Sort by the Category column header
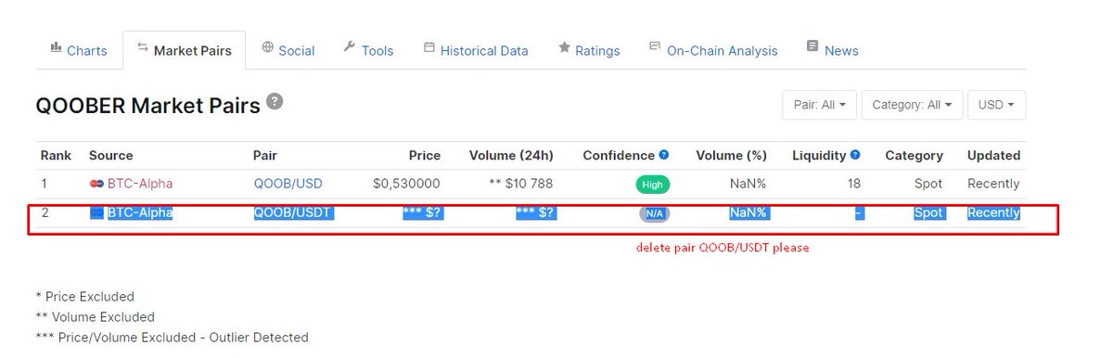This screenshot has width=1113, height=358. tap(914, 155)
